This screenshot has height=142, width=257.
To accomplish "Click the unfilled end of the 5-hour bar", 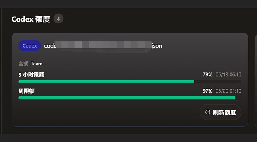I will [x=218, y=82].
